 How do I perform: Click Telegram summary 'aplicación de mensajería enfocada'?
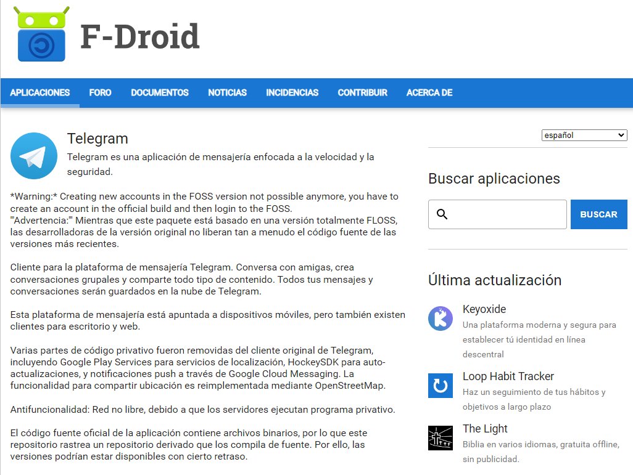[x=220, y=164]
